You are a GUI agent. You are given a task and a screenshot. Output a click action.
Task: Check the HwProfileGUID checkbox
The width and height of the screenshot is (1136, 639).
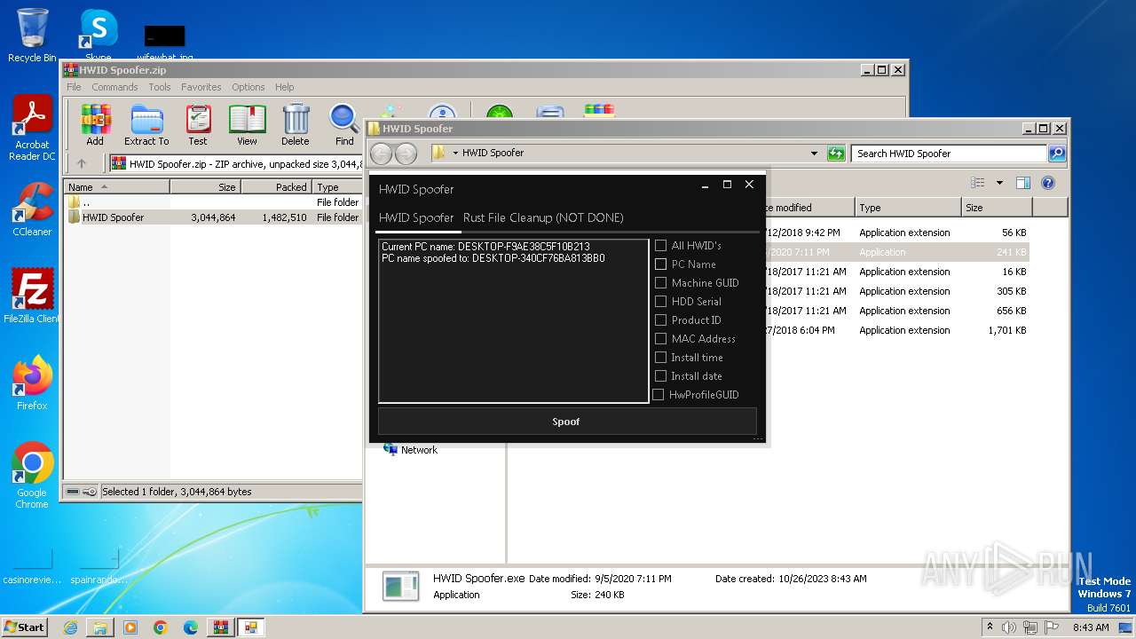pos(659,395)
